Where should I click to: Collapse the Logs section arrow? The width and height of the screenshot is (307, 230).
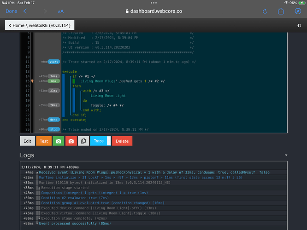(286, 155)
